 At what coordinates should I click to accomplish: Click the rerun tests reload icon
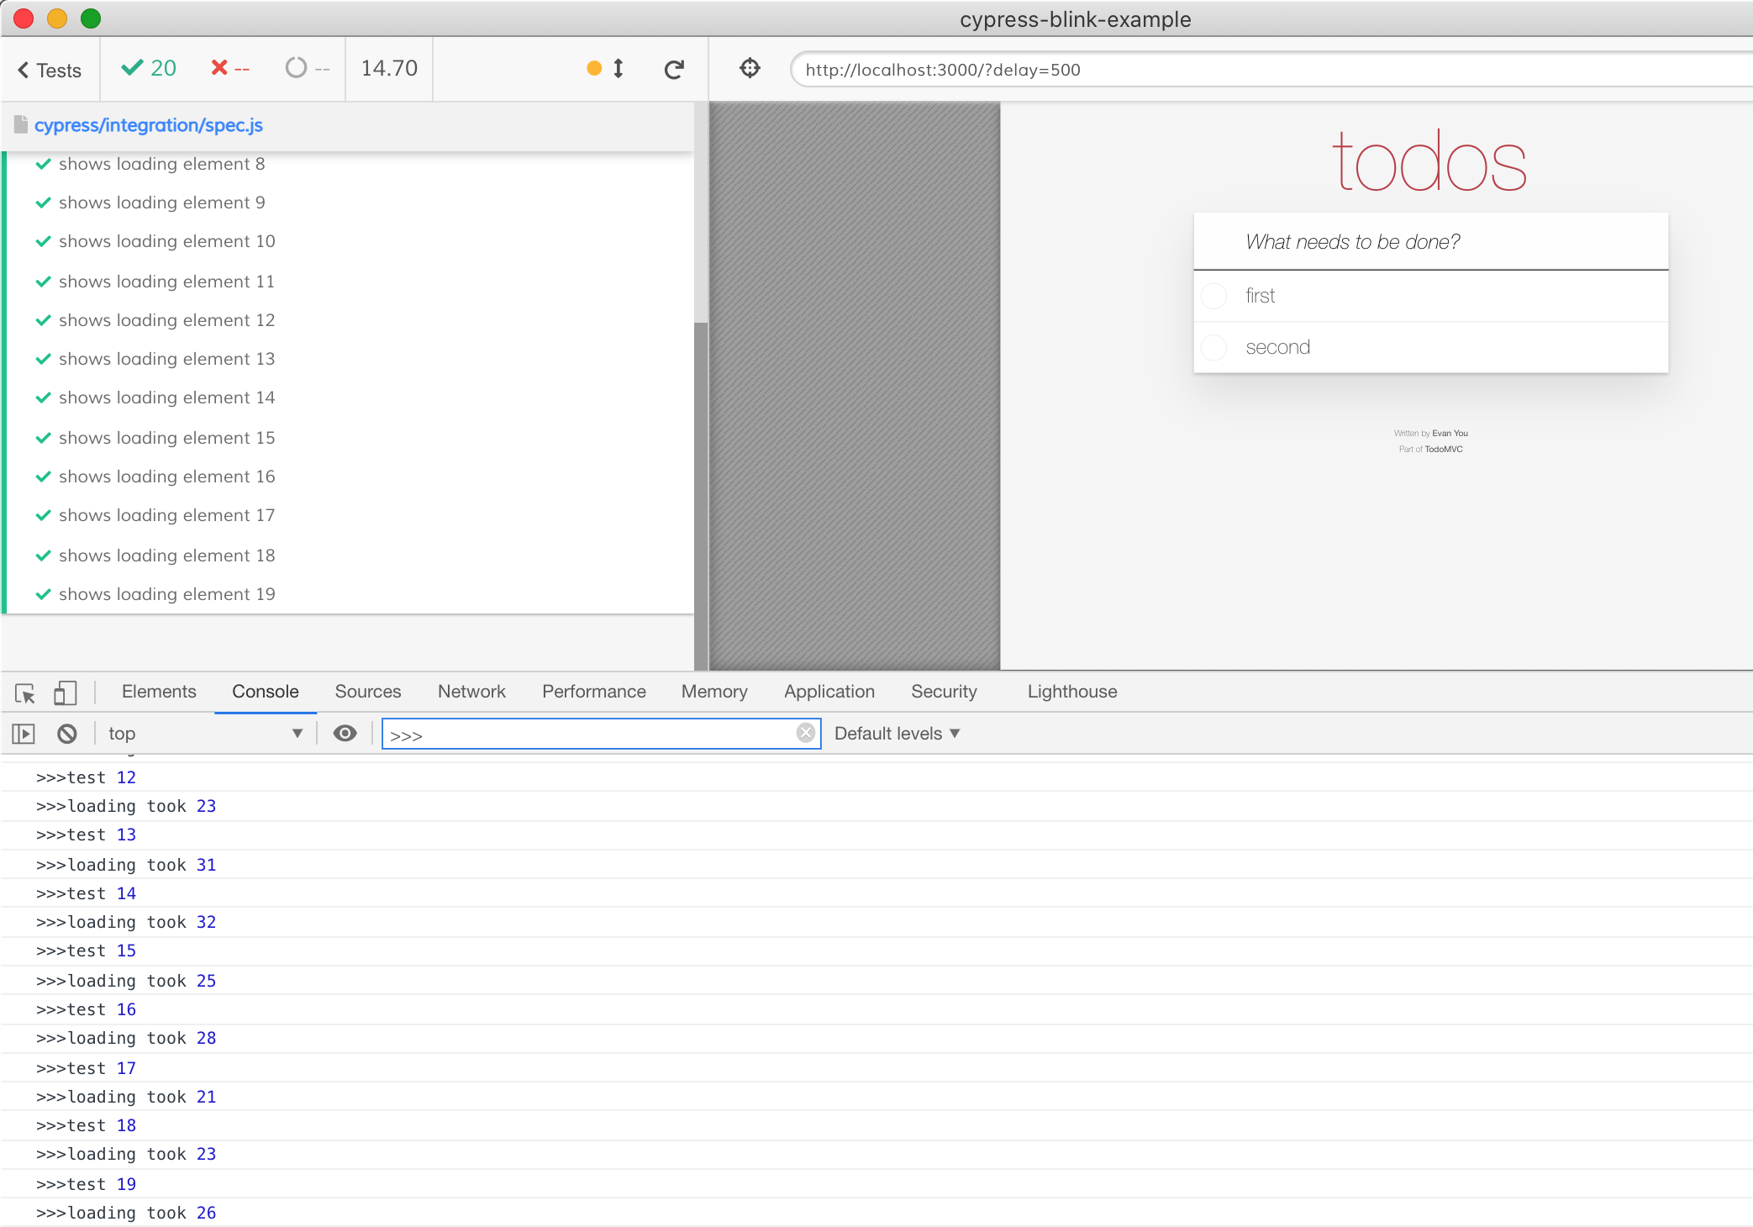click(674, 70)
